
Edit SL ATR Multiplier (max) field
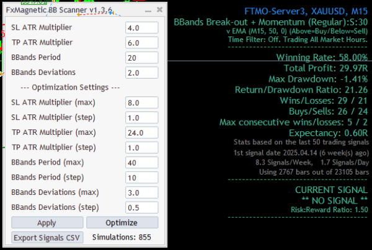tap(141, 103)
